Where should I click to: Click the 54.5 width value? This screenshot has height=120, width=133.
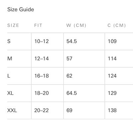[x=71, y=41]
